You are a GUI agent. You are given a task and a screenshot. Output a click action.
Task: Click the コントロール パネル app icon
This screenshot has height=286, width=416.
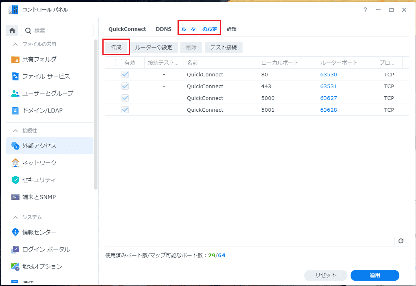[13, 10]
